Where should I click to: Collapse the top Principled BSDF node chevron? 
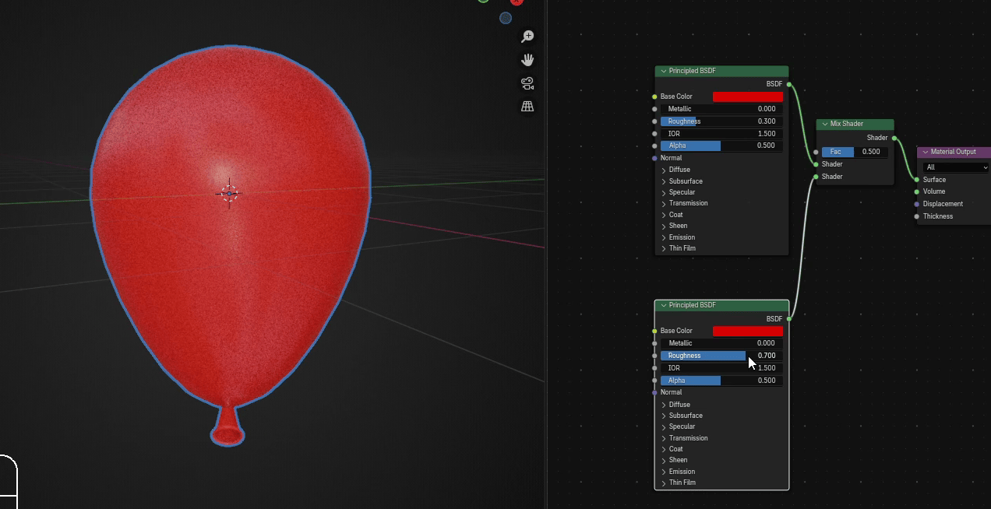[663, 72]
